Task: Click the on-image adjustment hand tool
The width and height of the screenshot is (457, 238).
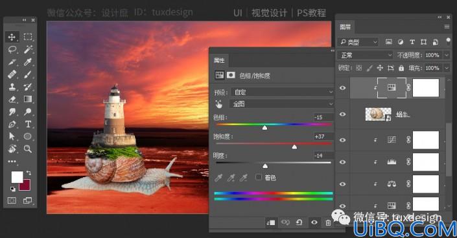Action: [x=218, y=104]
